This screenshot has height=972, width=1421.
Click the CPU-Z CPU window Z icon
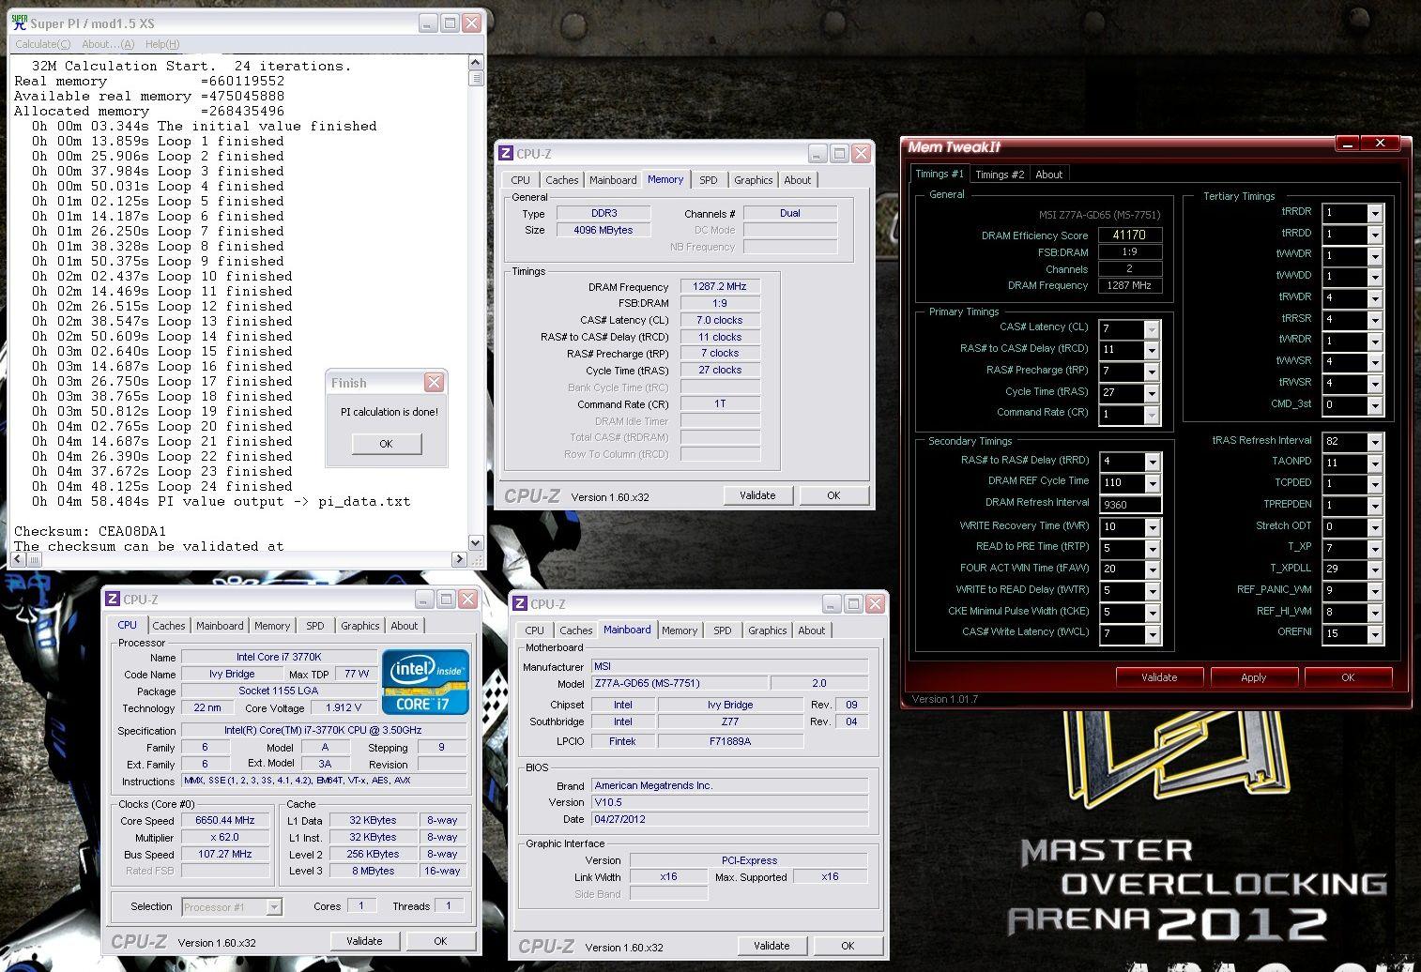(113, 599)
